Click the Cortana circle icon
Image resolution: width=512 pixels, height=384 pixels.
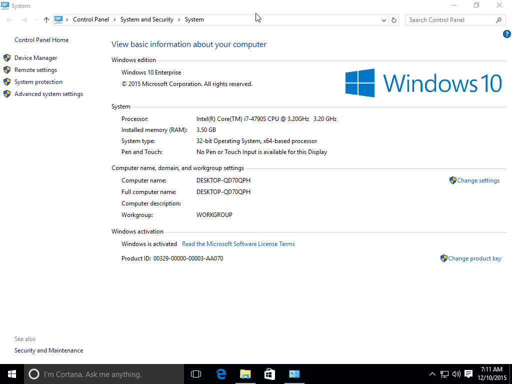34,374
